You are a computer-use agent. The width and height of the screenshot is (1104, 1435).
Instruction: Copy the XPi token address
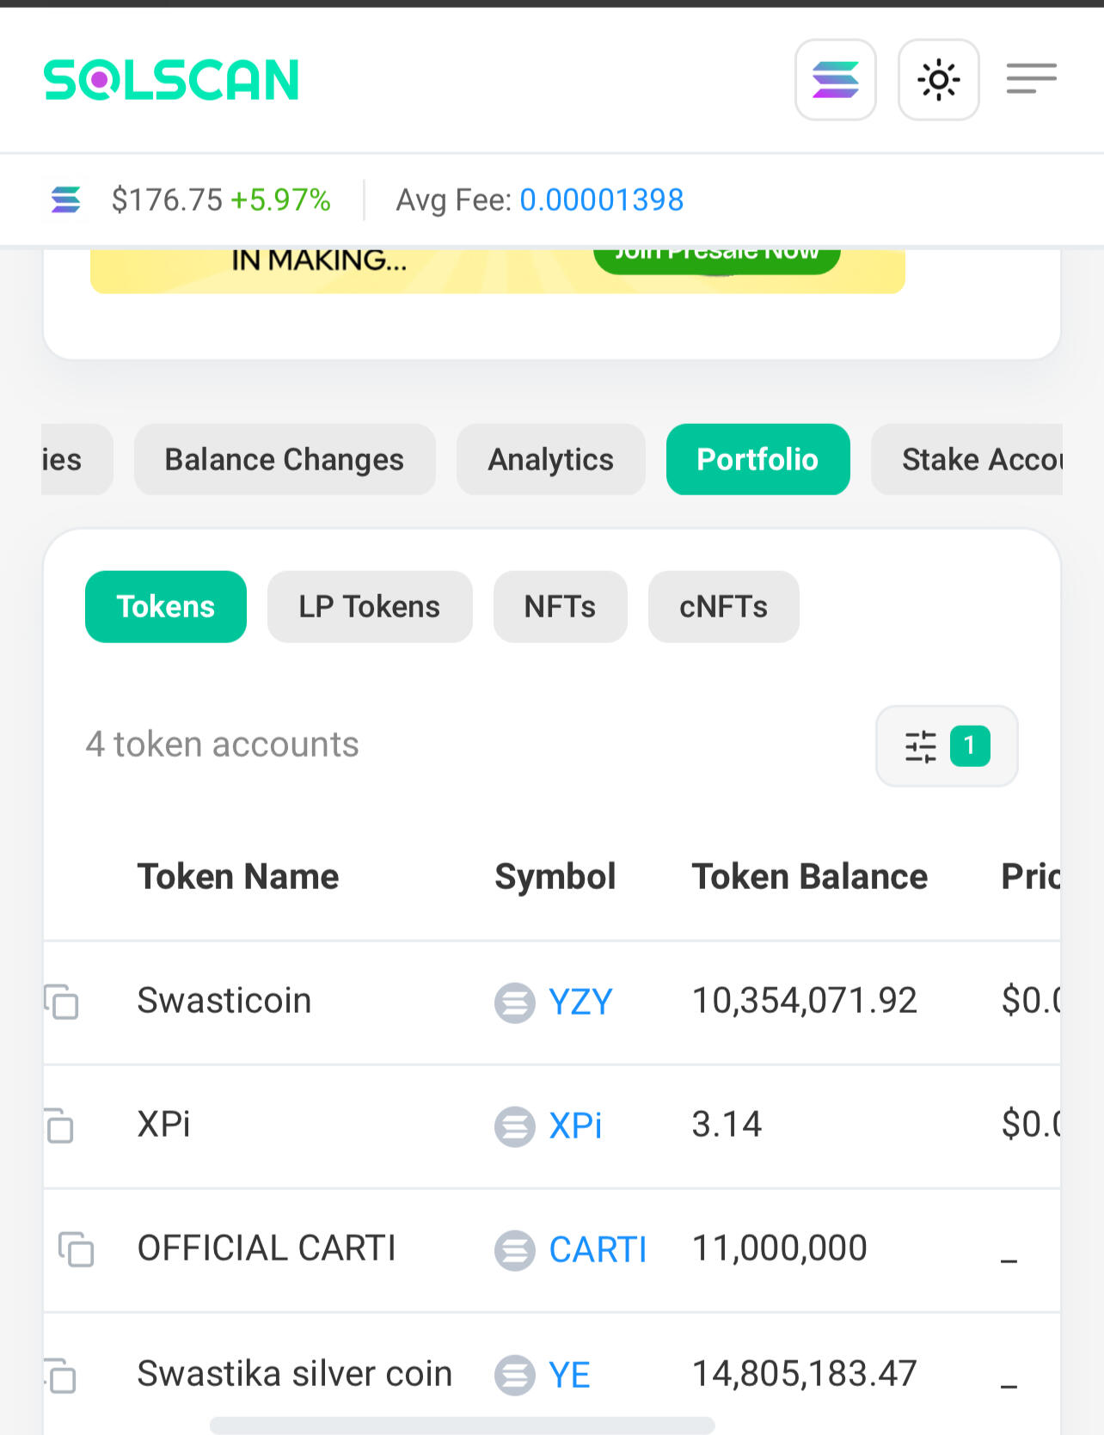60,1125
